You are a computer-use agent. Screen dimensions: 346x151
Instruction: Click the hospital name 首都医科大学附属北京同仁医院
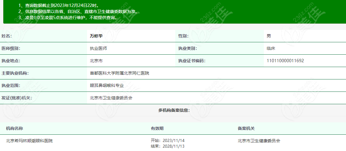(119, 73)
